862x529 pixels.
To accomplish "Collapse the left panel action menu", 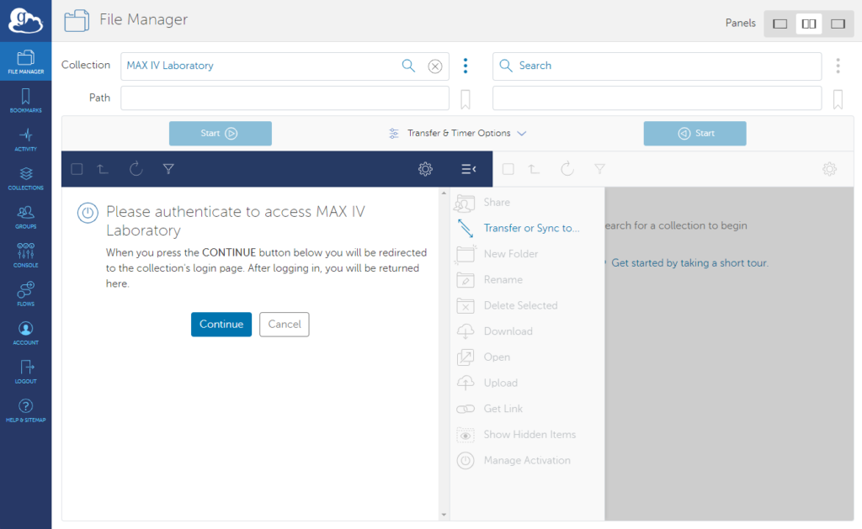I will click(468, 169).
